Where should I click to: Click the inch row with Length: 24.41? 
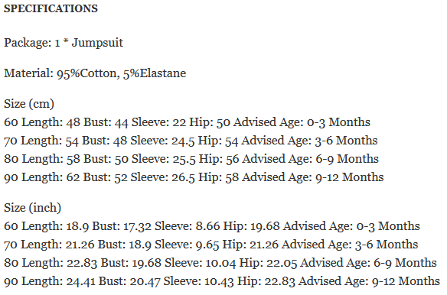222,281
